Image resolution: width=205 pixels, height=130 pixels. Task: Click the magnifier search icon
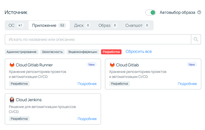[196, 39]
